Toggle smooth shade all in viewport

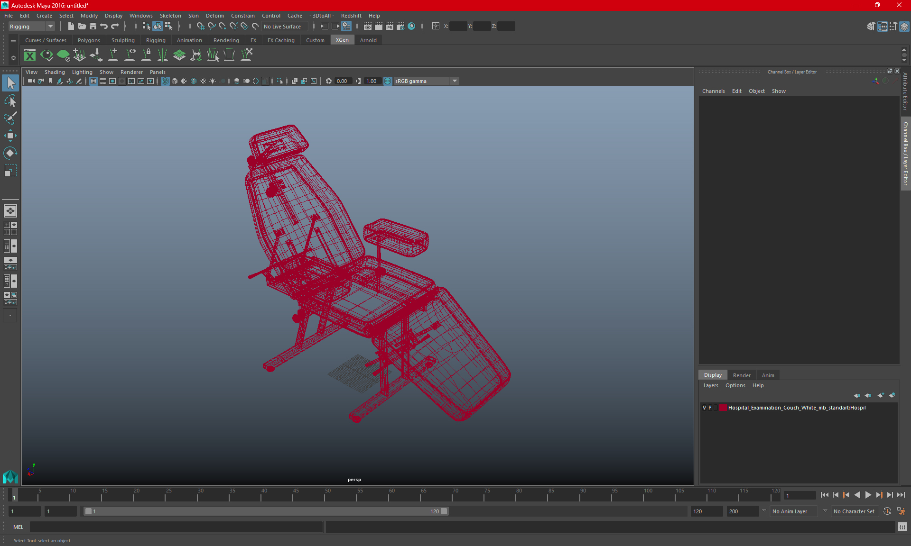click(175, 81)
